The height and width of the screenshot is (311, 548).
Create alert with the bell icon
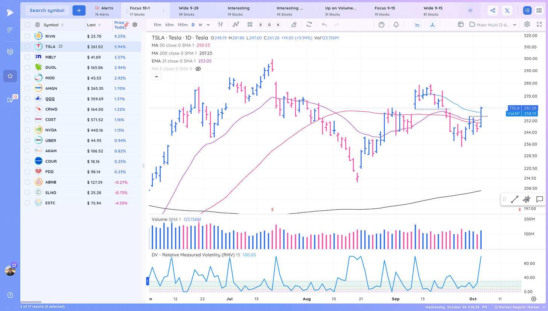(x=396, y=24)
